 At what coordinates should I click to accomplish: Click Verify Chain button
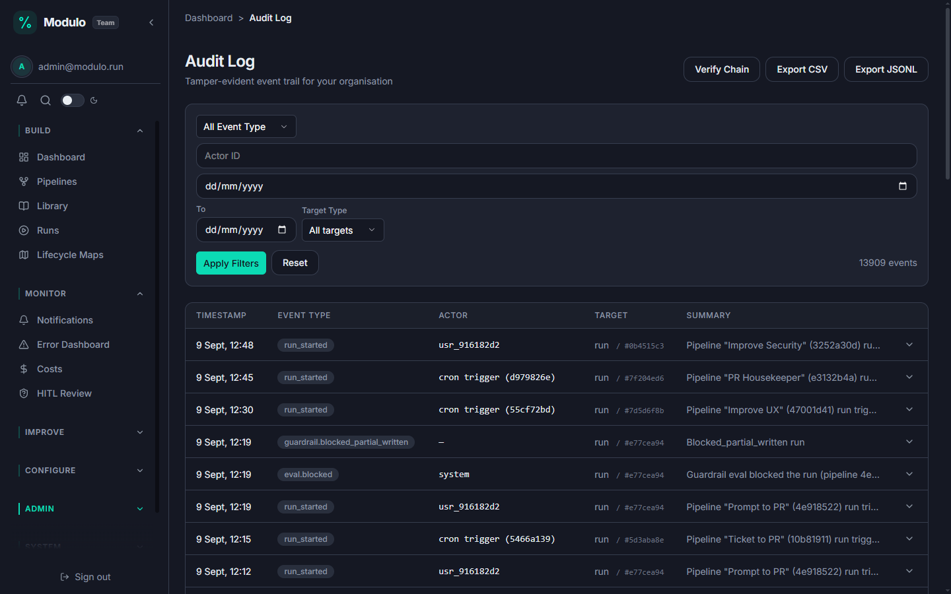(722, 69)
